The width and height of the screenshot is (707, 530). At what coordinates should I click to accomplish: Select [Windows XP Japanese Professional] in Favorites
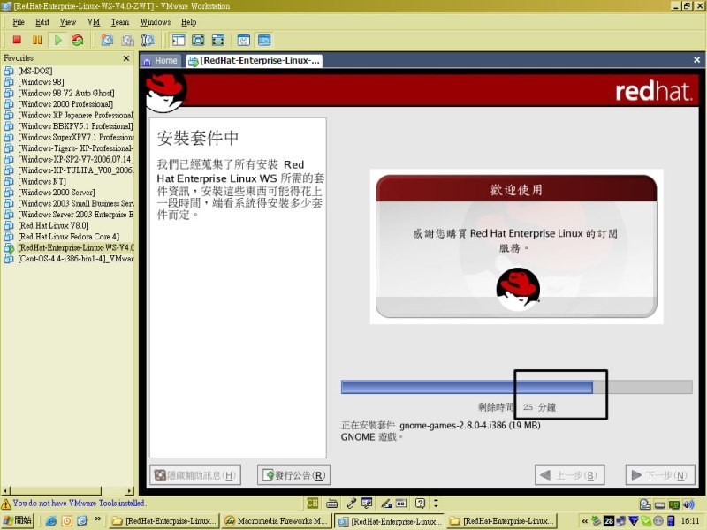(x=76, y=115)
